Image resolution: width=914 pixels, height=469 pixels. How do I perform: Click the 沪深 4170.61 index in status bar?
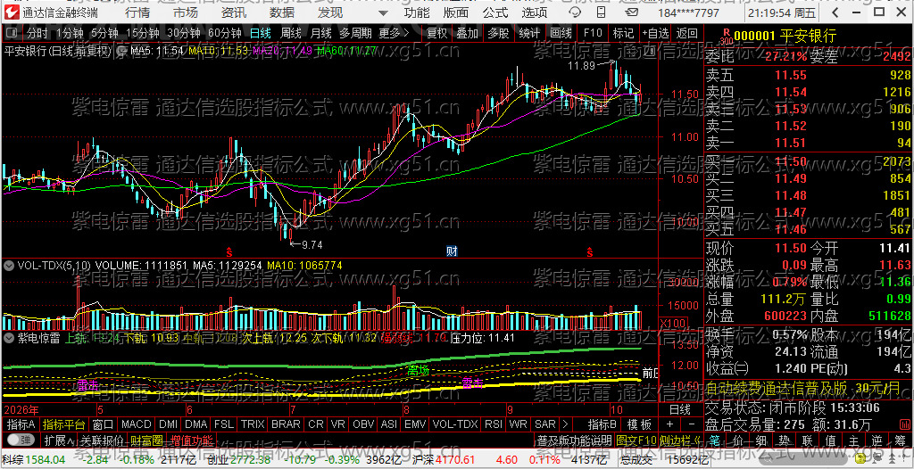coord(445,460)
